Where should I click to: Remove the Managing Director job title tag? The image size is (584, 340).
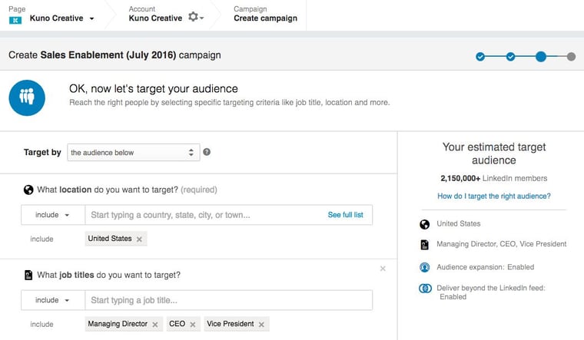click(x=155, y=325)
